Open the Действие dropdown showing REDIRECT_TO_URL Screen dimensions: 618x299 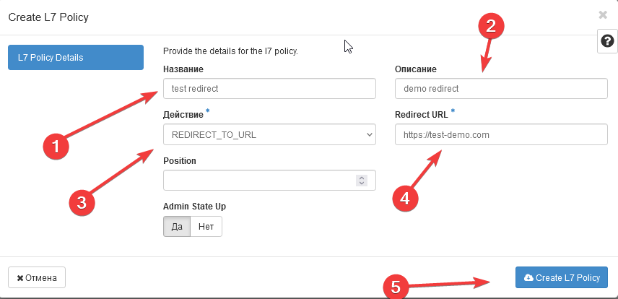point(269,134)
